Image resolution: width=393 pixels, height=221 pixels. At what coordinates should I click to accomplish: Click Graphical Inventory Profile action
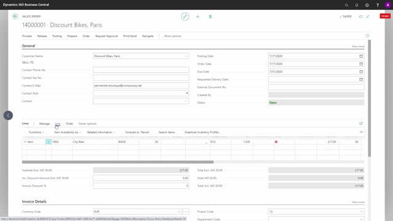pos(202,133)
